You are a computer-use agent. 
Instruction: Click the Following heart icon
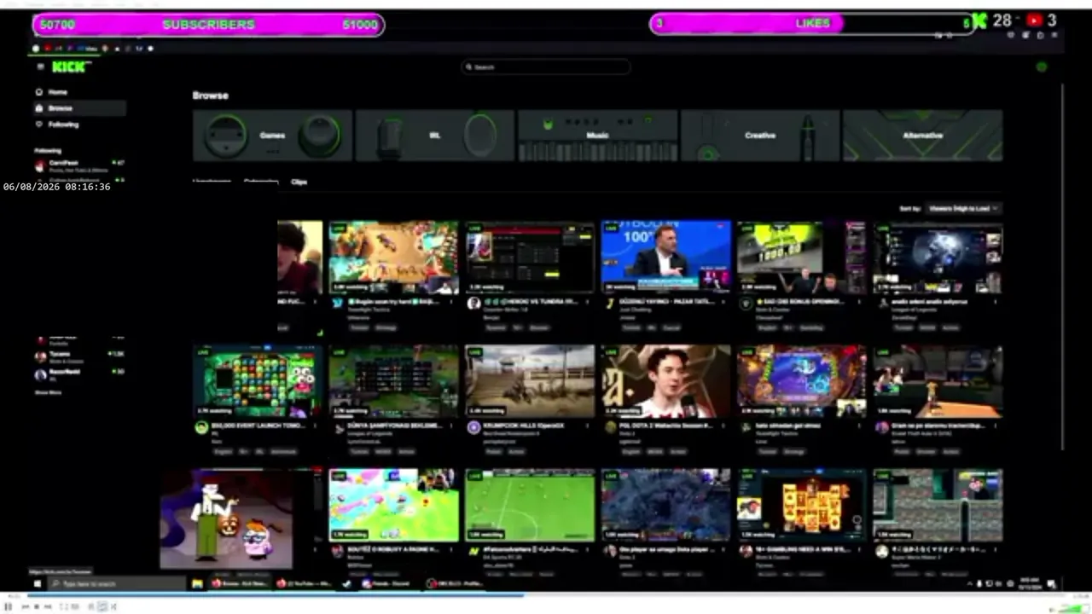pyautogui.click(x=39, y=125)
